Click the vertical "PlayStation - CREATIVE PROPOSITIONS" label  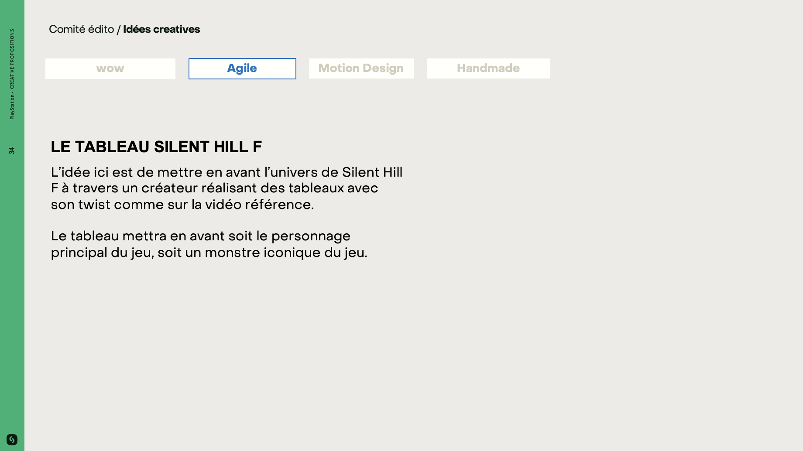(x=12, y=74)
